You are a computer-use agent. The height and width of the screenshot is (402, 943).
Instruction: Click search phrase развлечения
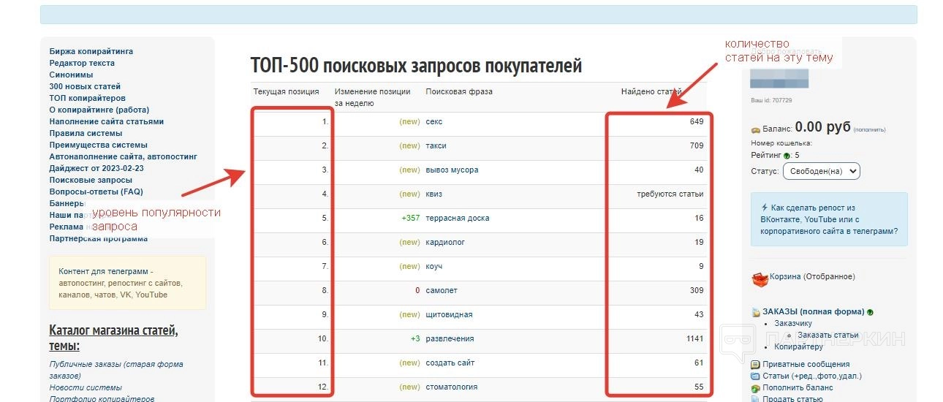click(450, 339)
